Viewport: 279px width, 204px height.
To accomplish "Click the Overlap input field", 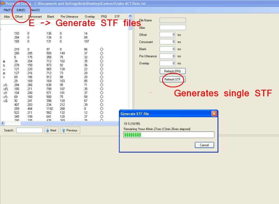I will coord(168,63).
